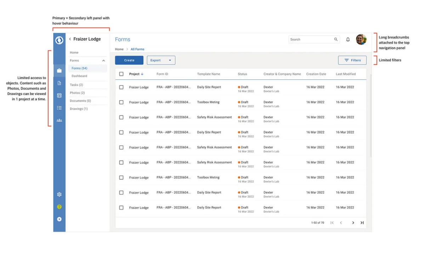Image resolution: width=425 pixels, height=265 pixels.
Task: Open the Export dropdown
Action: tap(161, 60)
